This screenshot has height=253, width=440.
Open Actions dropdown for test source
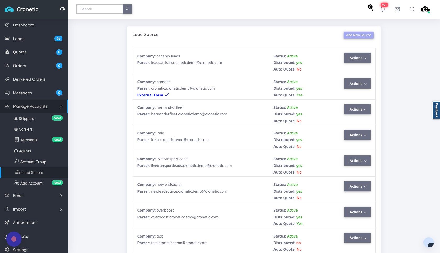pos(357,238)
